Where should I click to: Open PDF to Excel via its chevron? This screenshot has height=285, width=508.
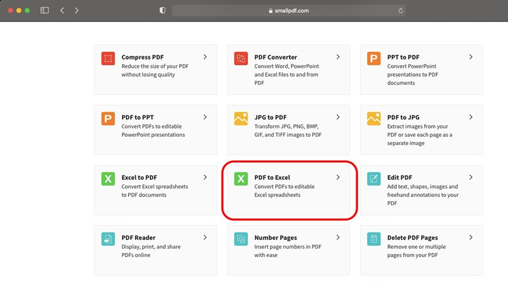(338, 177)
